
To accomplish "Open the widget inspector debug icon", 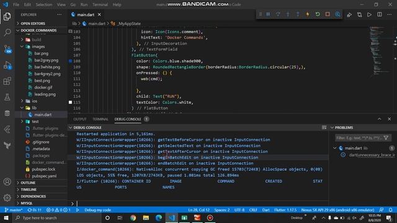I will pos(337,14).
